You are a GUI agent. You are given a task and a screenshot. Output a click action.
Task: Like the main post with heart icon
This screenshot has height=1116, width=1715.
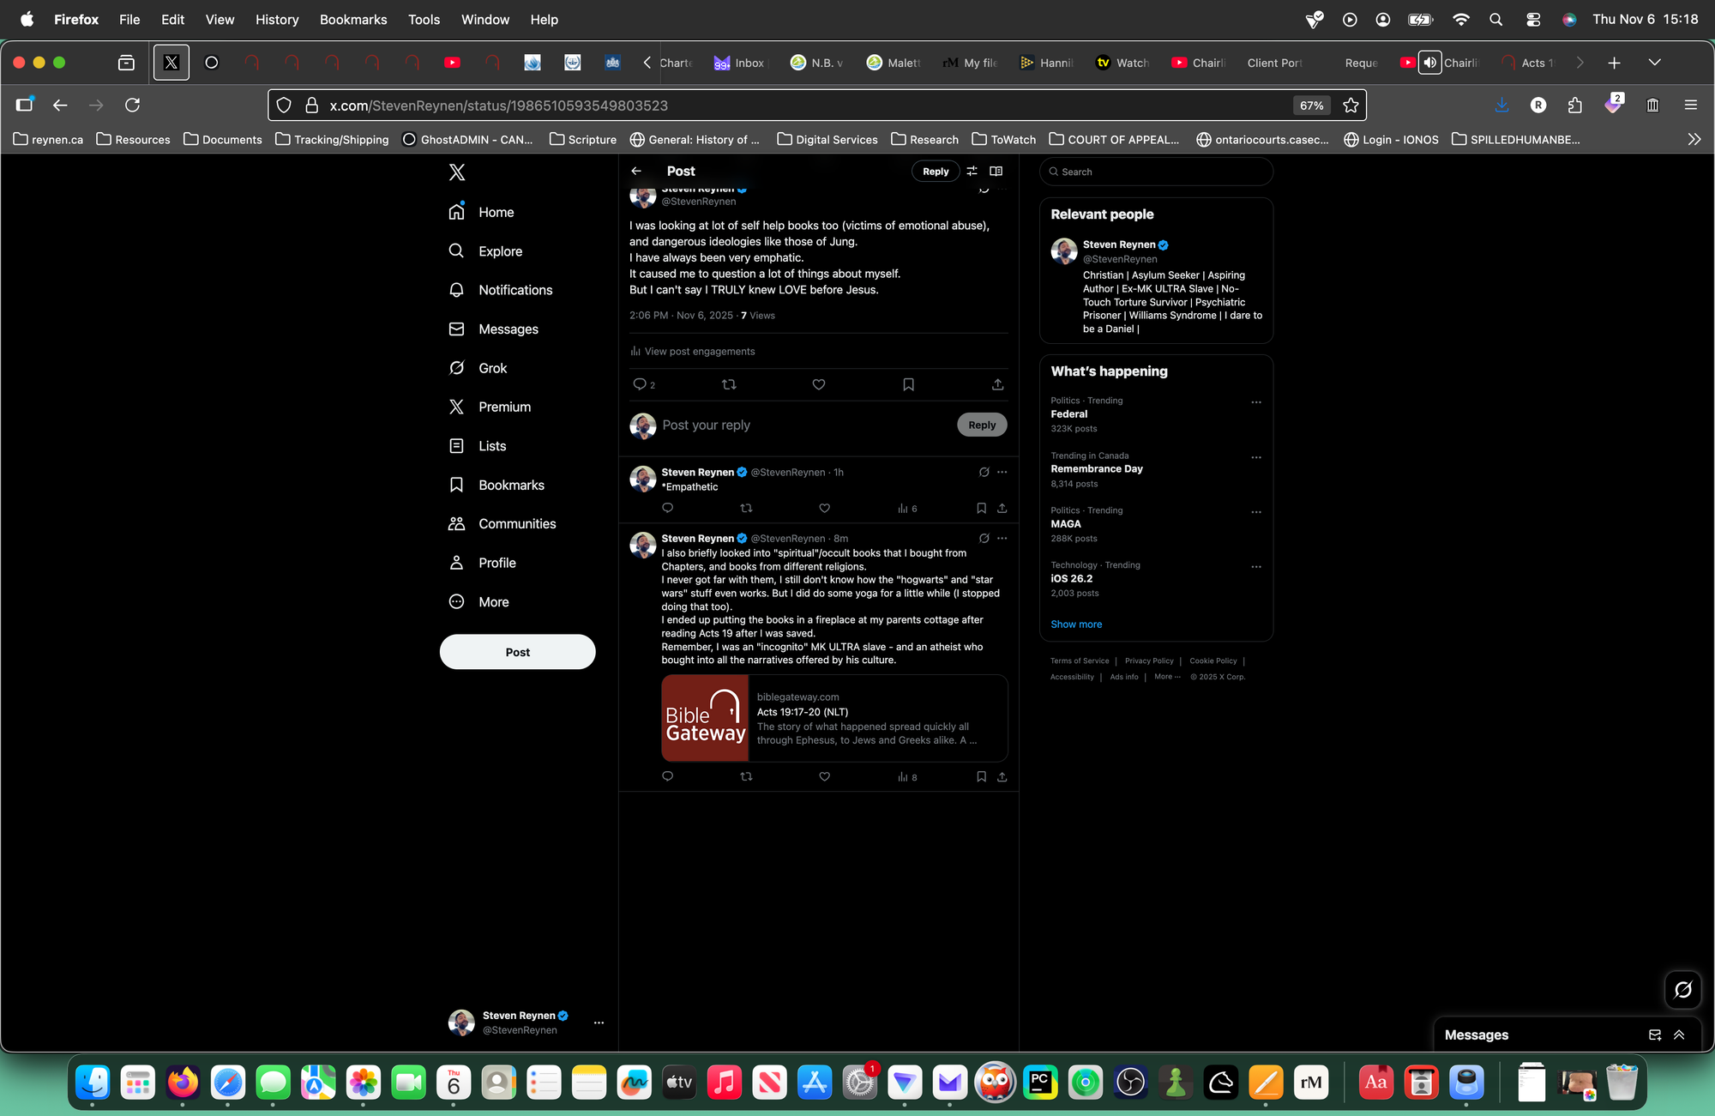point(818,384)
